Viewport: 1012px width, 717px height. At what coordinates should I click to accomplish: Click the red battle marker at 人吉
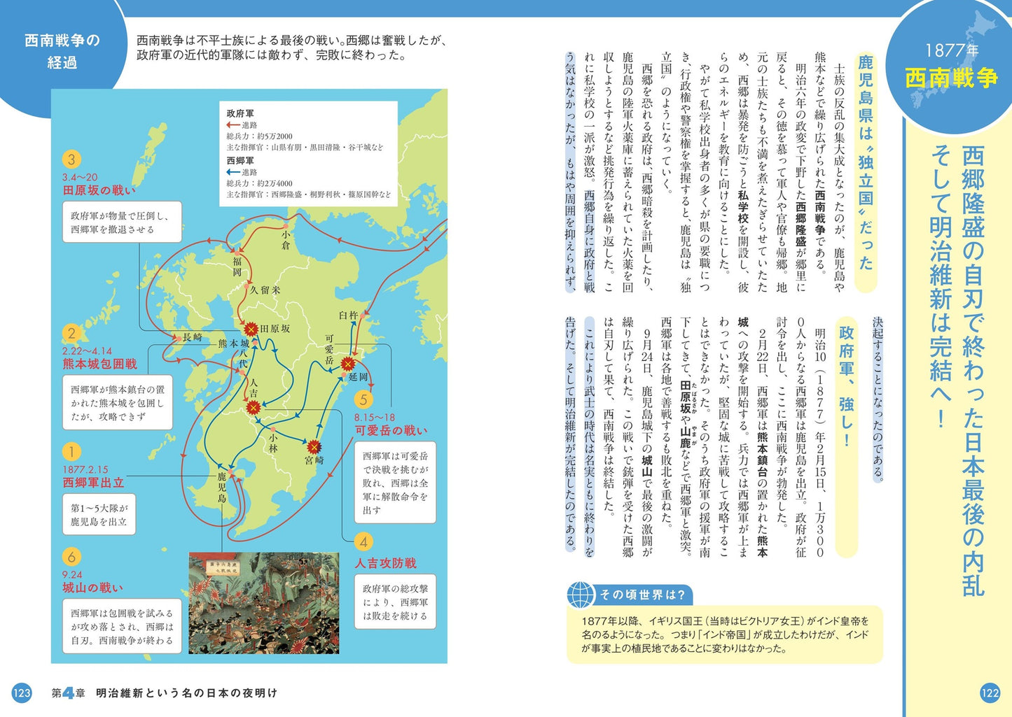pyautogui.click(x=254, y=407)
